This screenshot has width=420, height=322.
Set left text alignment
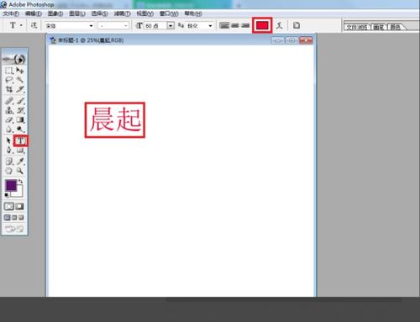[x=224, y=25]
